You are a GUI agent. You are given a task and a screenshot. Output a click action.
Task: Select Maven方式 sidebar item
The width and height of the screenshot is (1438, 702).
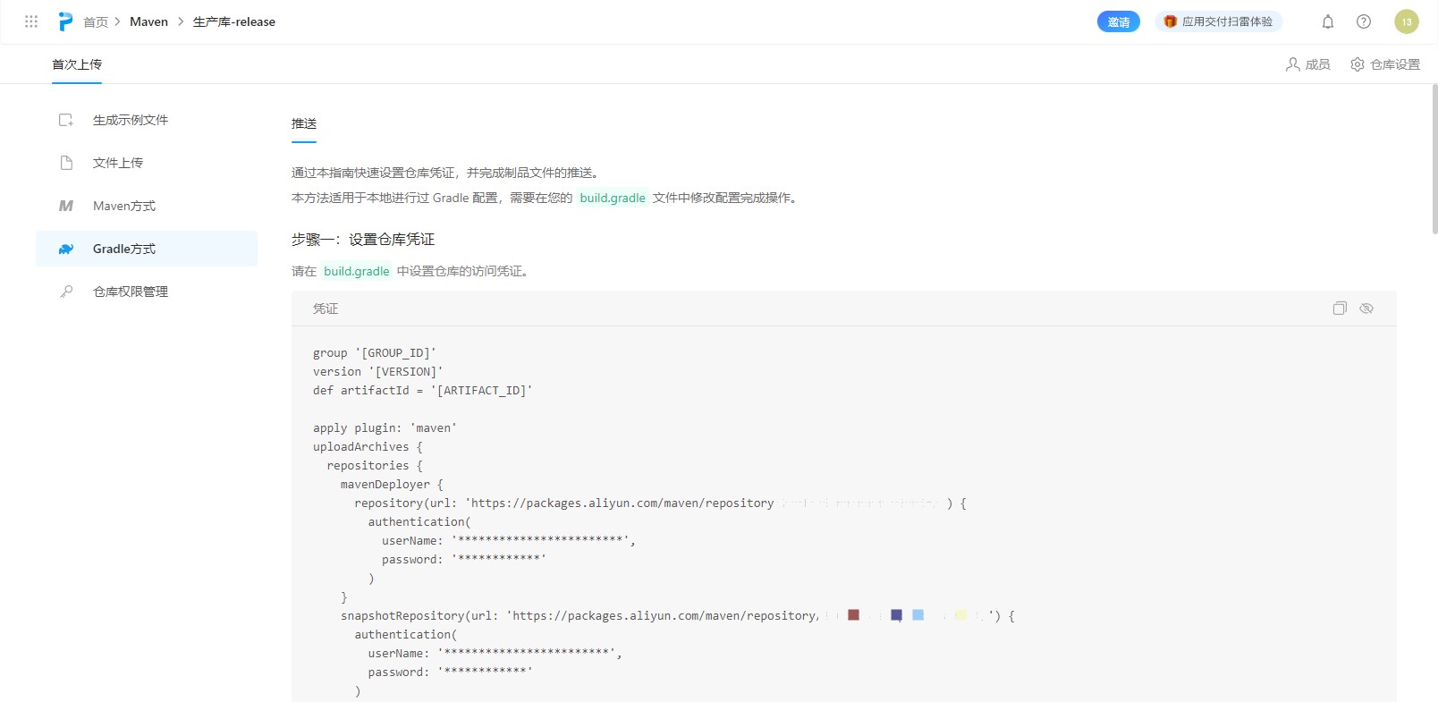point(147,206)
